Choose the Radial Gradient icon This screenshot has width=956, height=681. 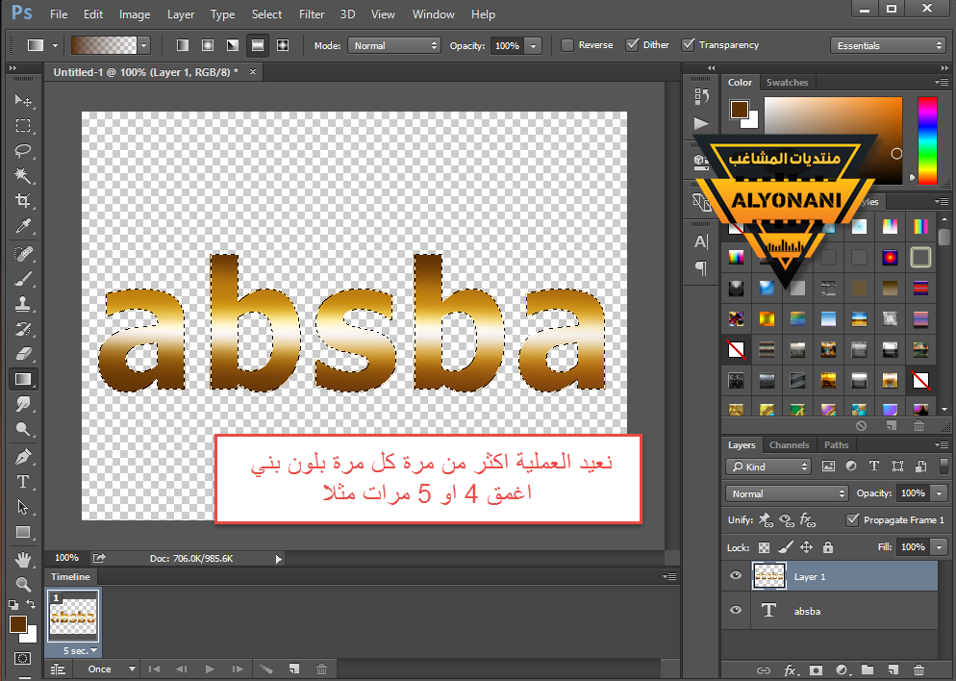point(207,45)
